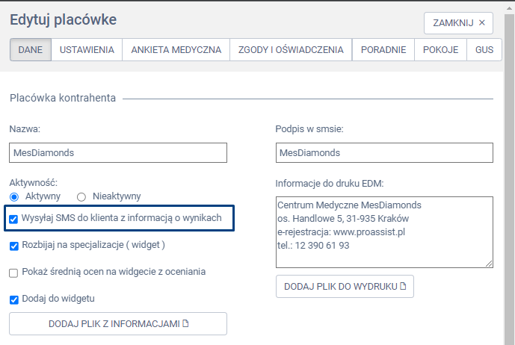This screenshot has width=515, height=345.
Task: Click the Nazwa input field
Action: 117,152
